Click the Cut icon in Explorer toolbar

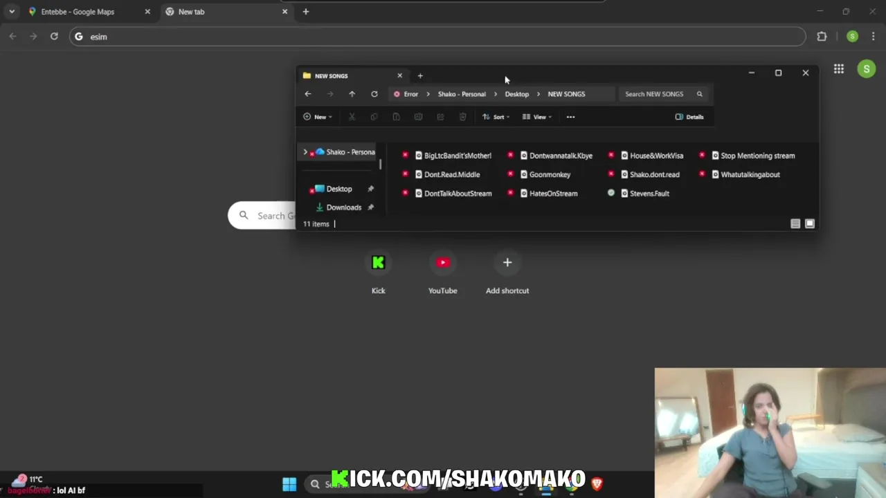point(352,117)
